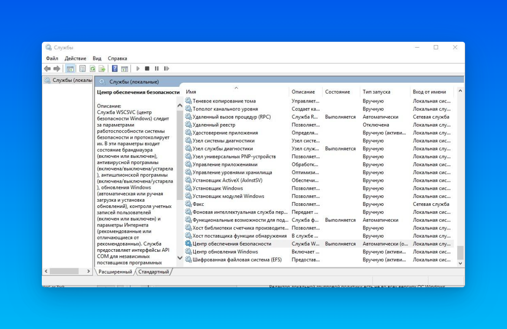The image size is (507, 329).
Task: Sort by the Состояние column header
Action: 341,92
